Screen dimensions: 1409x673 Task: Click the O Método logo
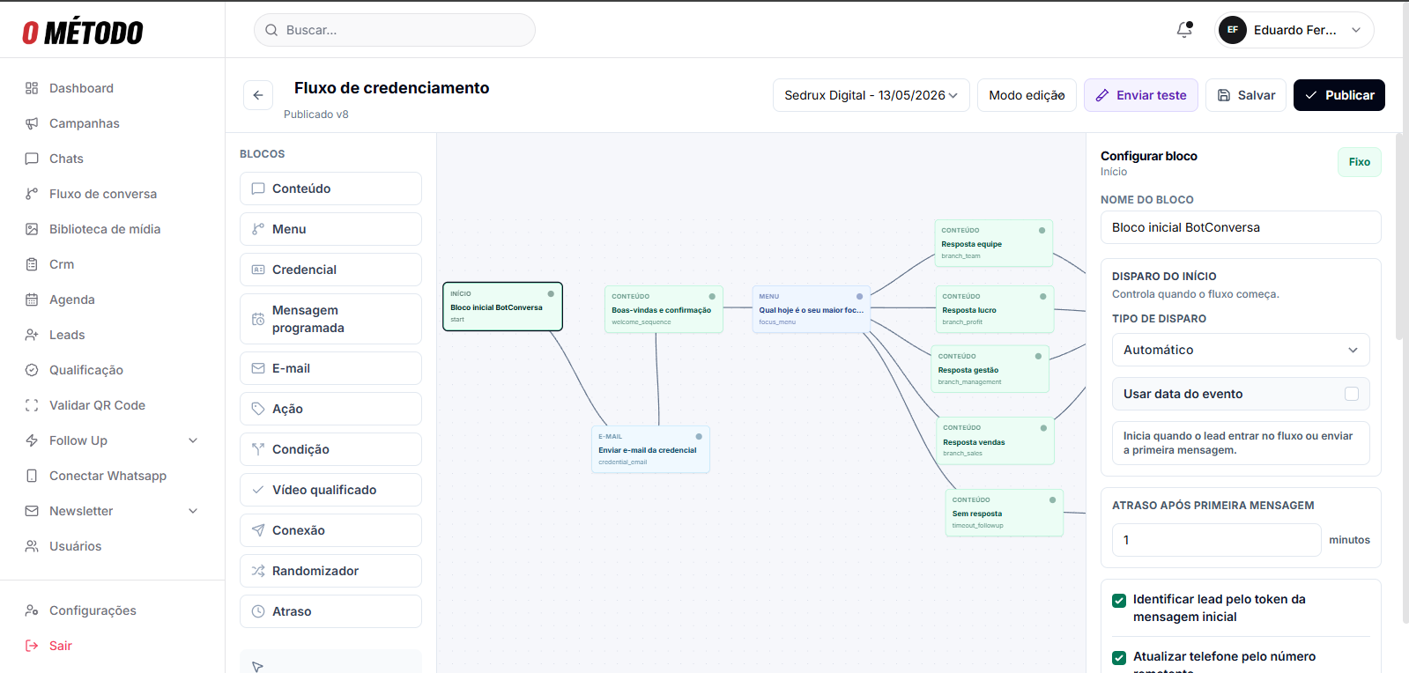[x=83, y=32]
